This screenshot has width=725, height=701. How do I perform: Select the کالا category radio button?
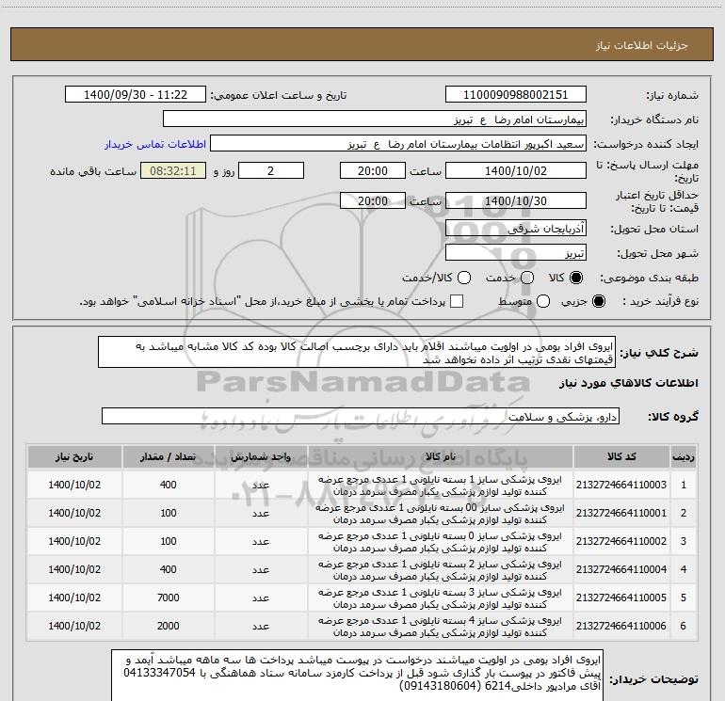pos(576,278)
